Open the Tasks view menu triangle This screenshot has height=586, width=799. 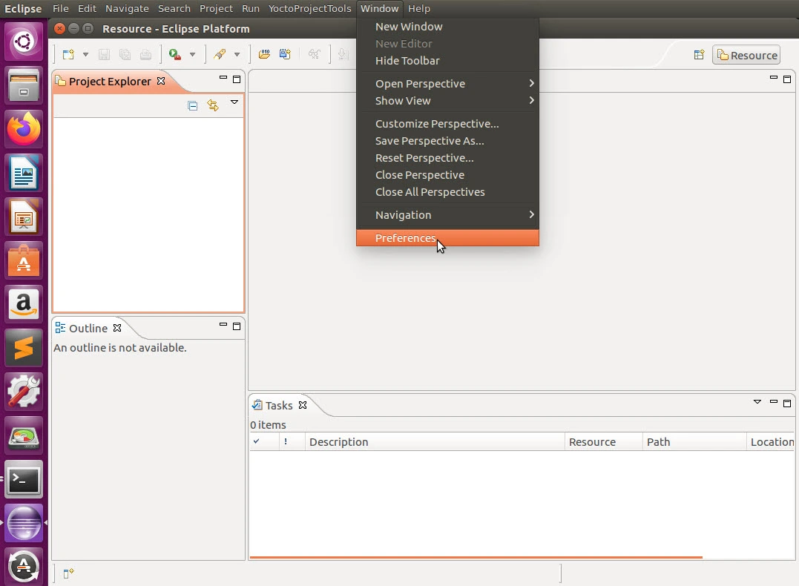tap(757, 402)
